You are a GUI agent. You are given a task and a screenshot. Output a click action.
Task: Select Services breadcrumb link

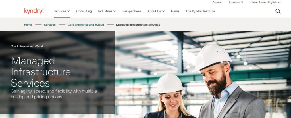(50, 25)
